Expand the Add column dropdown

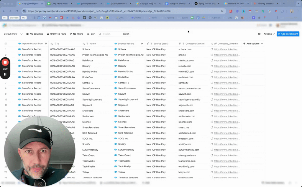253,44
